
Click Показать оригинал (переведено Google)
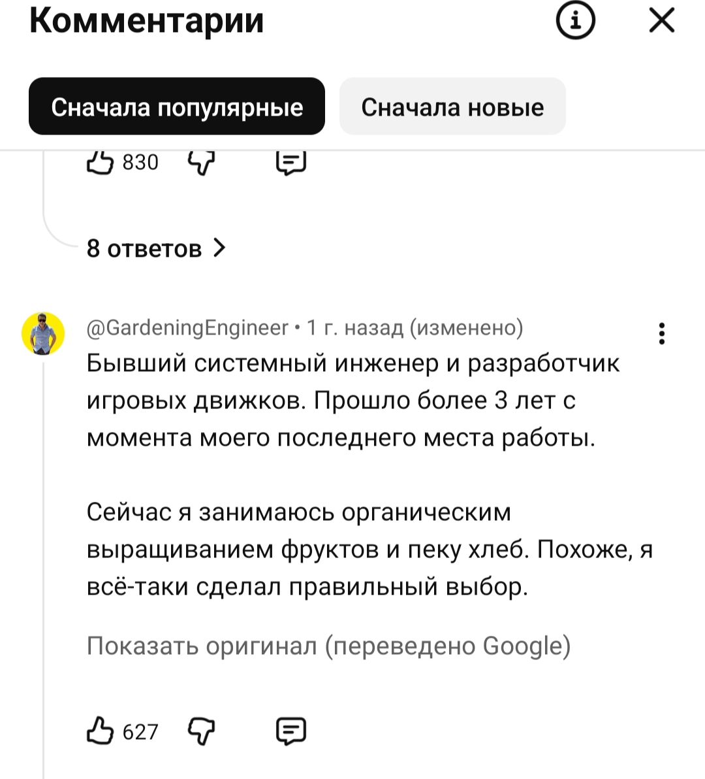pos(328,646)
